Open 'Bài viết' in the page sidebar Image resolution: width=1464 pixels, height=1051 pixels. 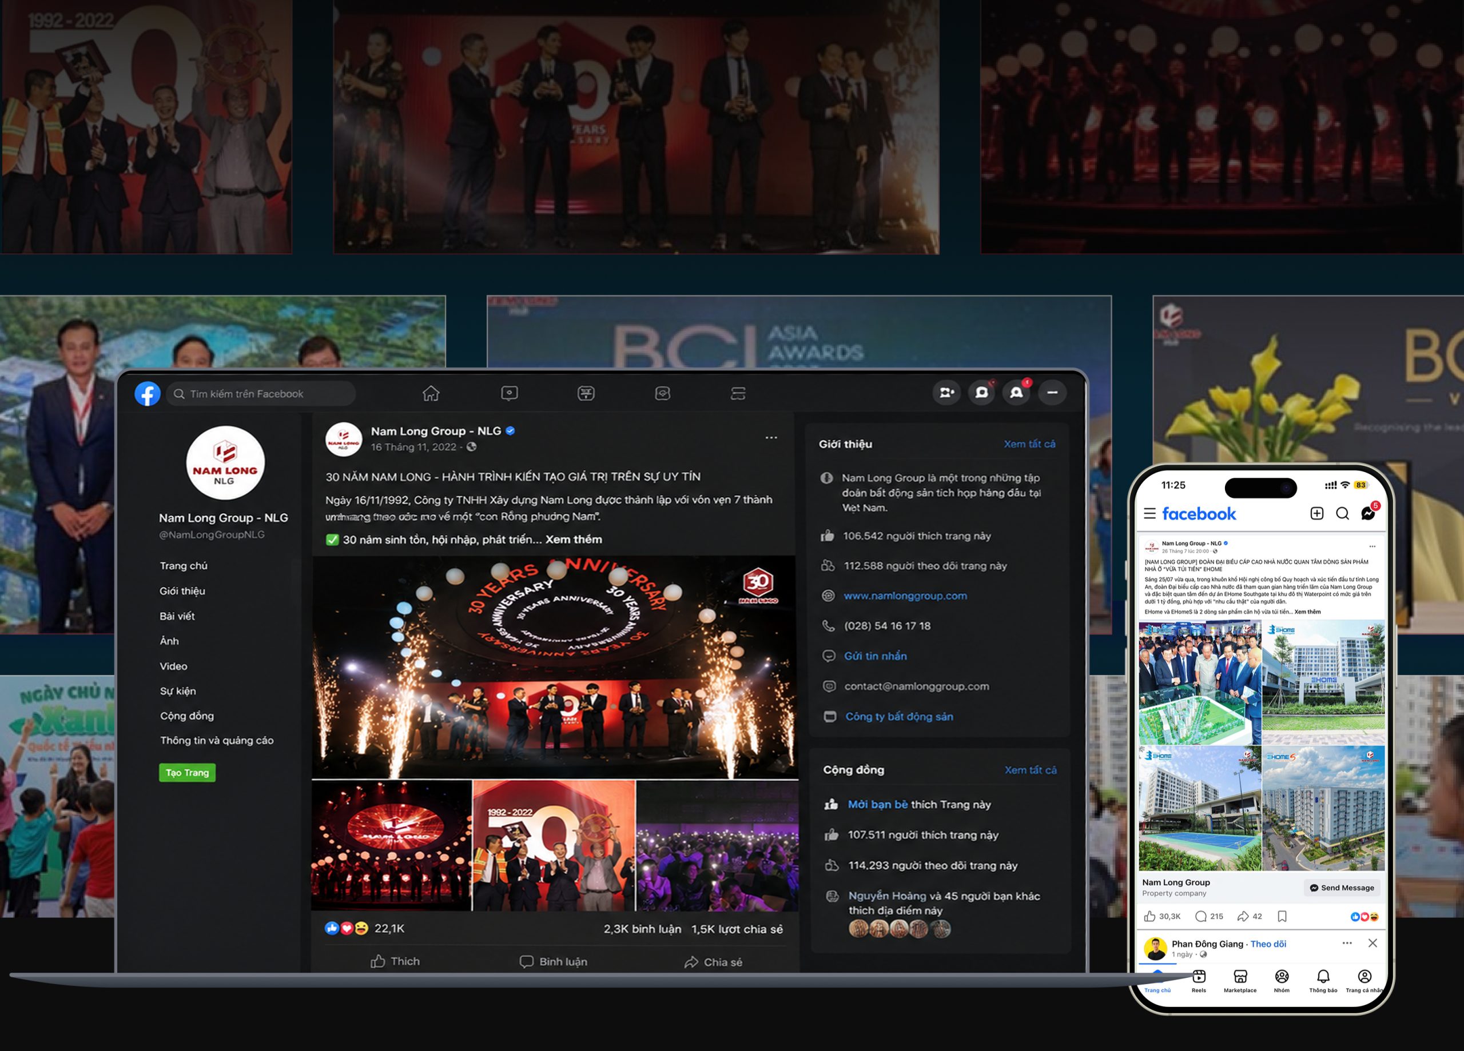(x=177, y=616)
